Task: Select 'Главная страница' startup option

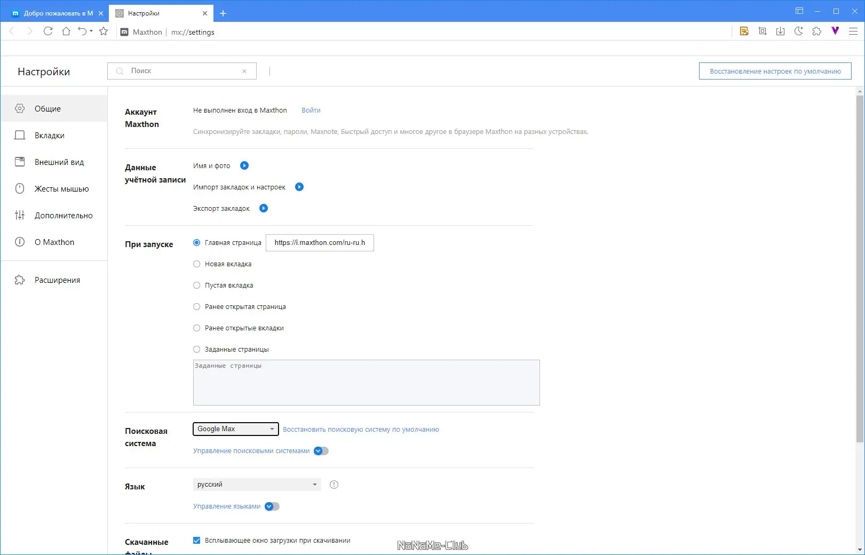Action: pyautogui.click(x=196, y=242)
